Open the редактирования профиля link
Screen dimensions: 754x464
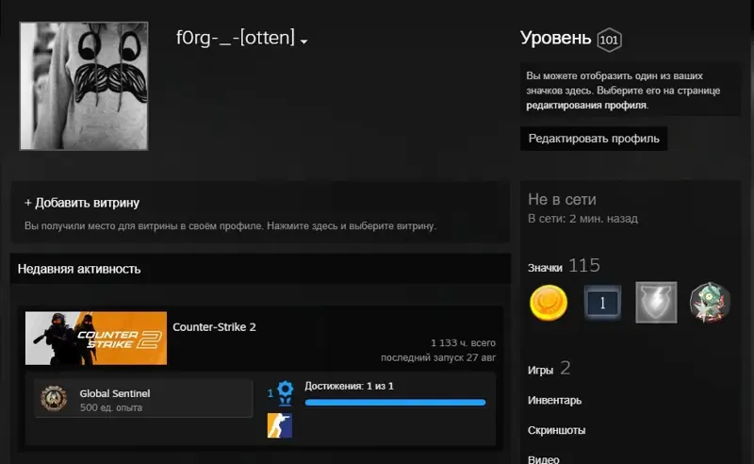[x=586, y=105]
